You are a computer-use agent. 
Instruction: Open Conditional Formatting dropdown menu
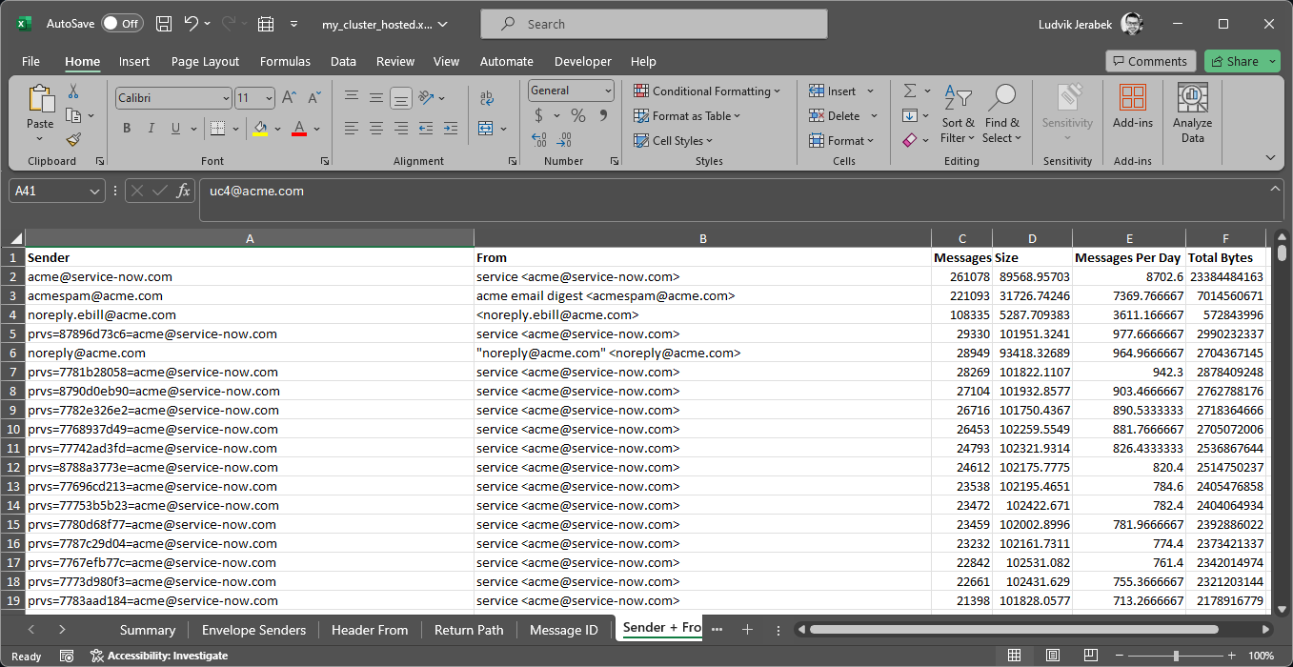(x=706, y=91)
